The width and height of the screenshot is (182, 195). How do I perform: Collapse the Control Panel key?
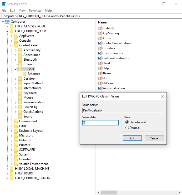(11, 46)
